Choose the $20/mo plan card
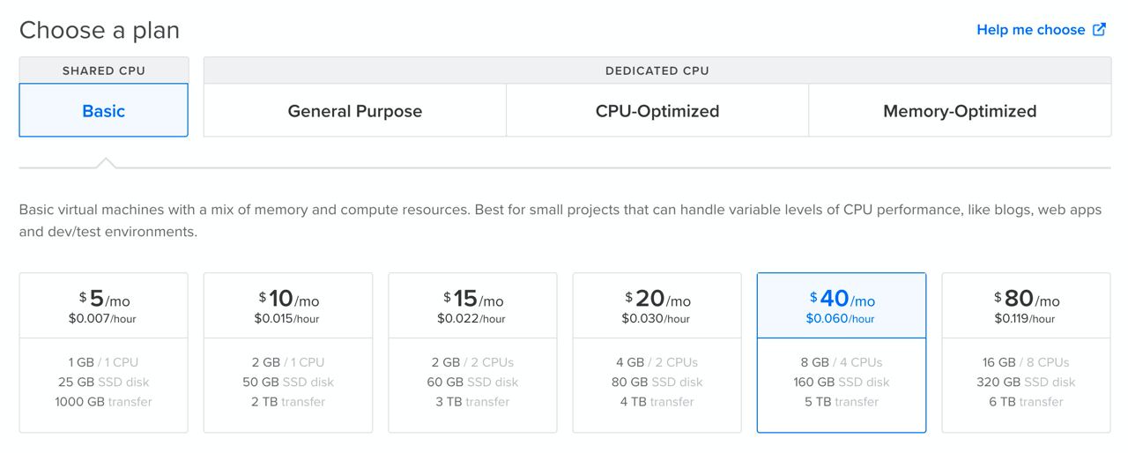Viewport: 1128px width, 453px height. click(657, 353)
